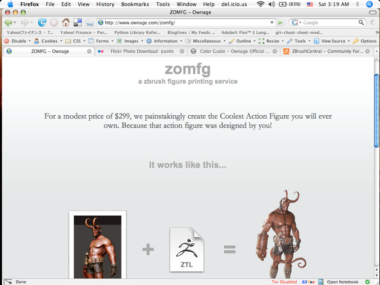The height and width of the screenshot is (285, 380).
Task: Tag this page with the TAG icon
Action: (x=89, y=22)
